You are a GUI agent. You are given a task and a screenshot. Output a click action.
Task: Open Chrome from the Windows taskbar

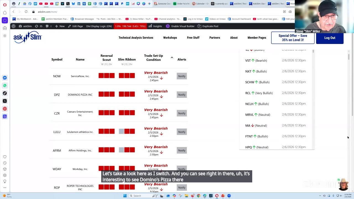199,196
